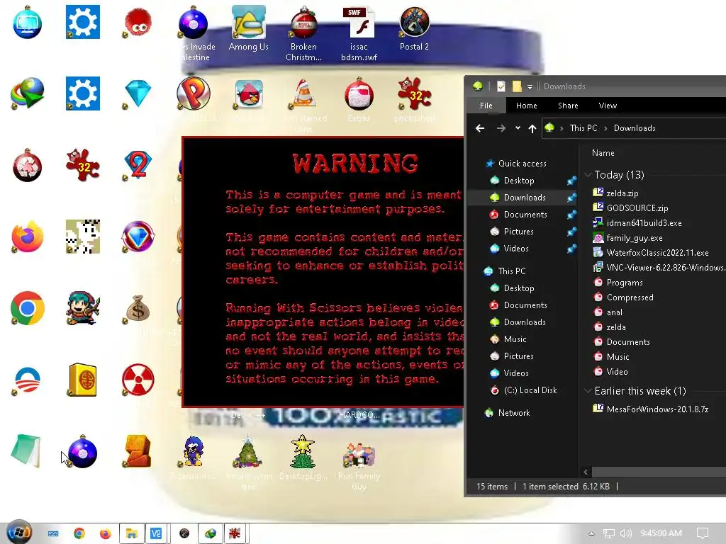Click the on-screen keyboard taskbar icon
Viewport: 726px width, 544px height.
53,534
